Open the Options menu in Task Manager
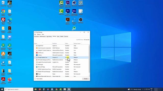163x91 pixels. coord(39,34)
